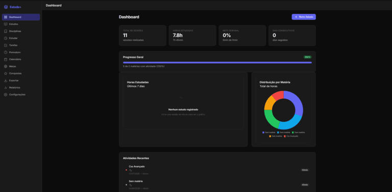Click the Progresso Geral progress bar
This screenshot has width=392, height=192.
(217, 62)
